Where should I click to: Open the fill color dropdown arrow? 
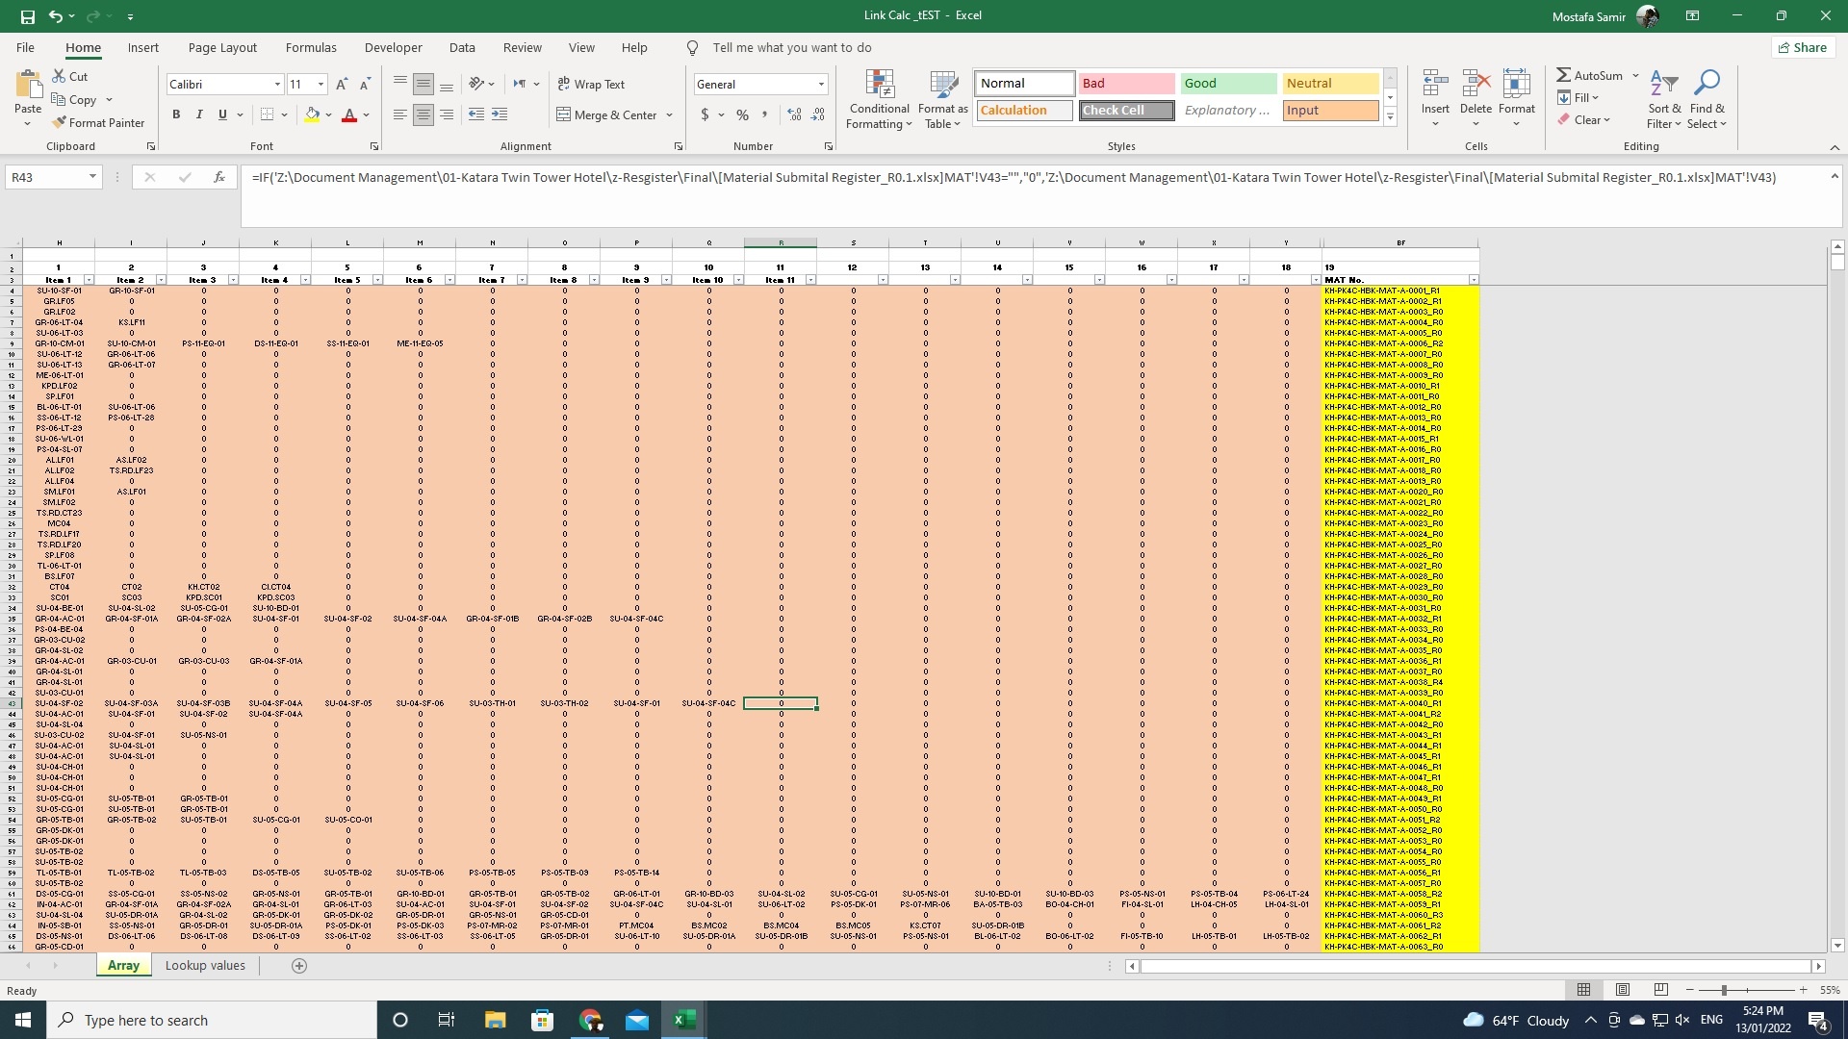(329, 114)
